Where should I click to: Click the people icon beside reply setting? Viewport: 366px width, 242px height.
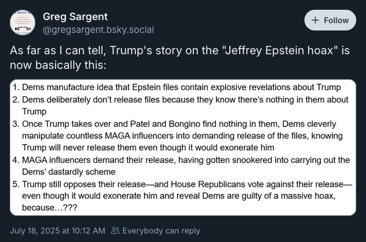coord(115,230)
